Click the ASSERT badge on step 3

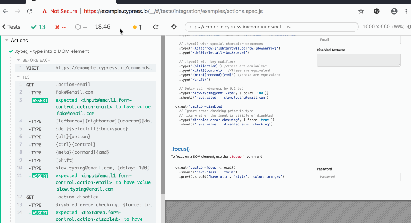point(40,100)
